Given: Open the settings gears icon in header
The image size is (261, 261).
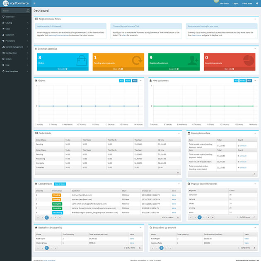Looking at the screenshot, I should [x=257, y=3].
